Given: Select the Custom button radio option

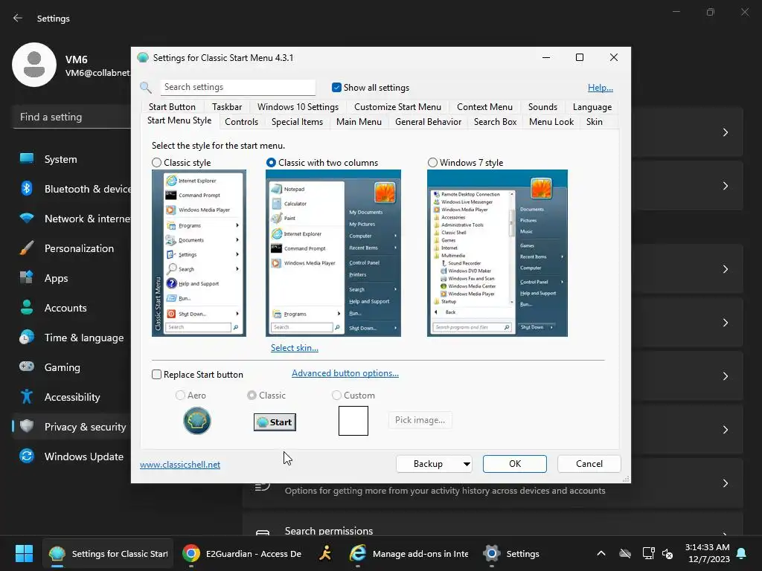Looking at the screenshot, I should 336,396.
